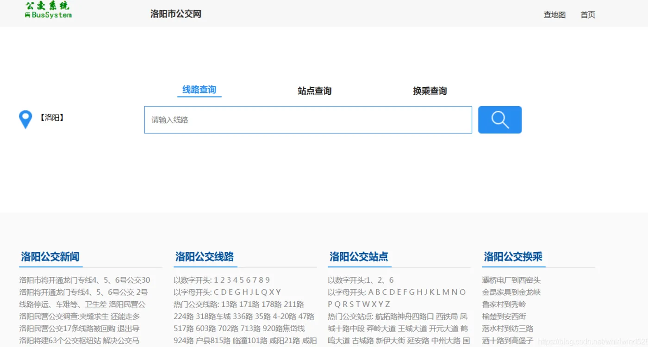Open hot route 224路

pyautogui.click(x=184, y=317)
